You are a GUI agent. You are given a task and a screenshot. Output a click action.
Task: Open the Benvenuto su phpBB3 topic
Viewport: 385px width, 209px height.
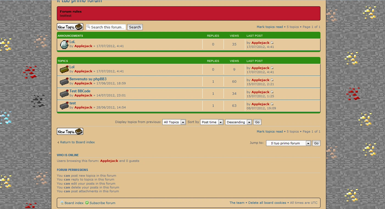coord(88,79)
